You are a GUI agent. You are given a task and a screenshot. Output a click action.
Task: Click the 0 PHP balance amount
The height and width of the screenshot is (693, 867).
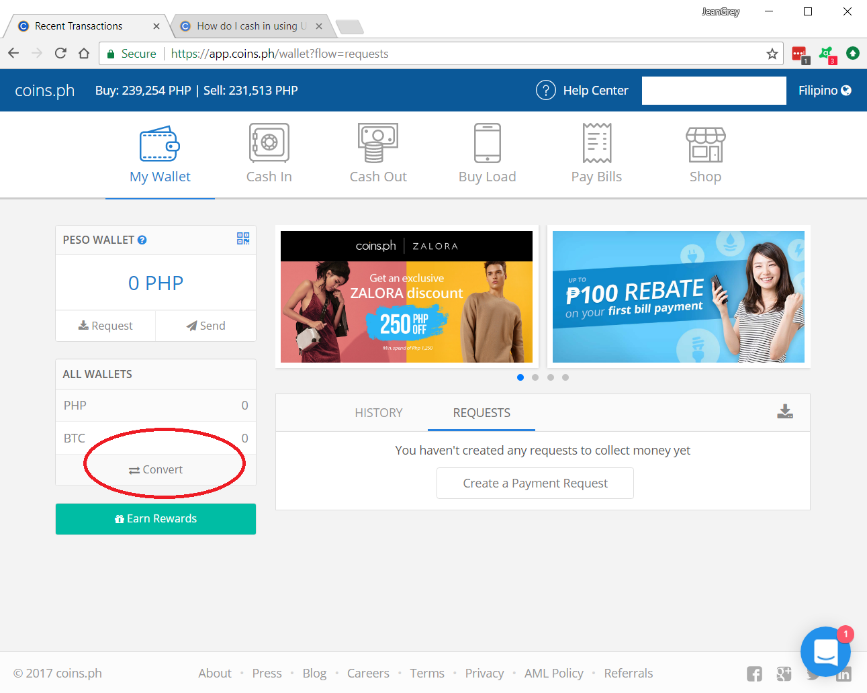[x=156, y=283]
